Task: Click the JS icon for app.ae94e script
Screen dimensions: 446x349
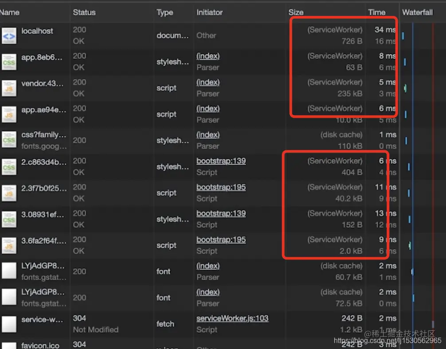Action: [x=9, y=114]
